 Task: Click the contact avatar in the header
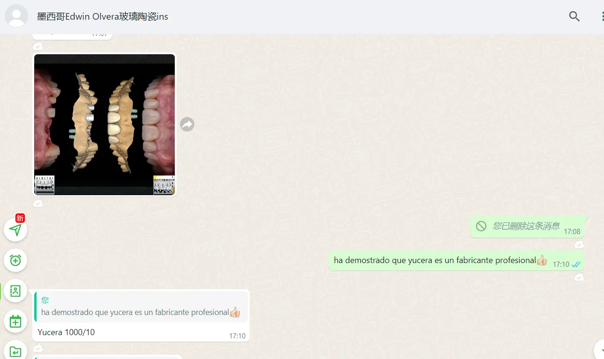pos(16,15)
